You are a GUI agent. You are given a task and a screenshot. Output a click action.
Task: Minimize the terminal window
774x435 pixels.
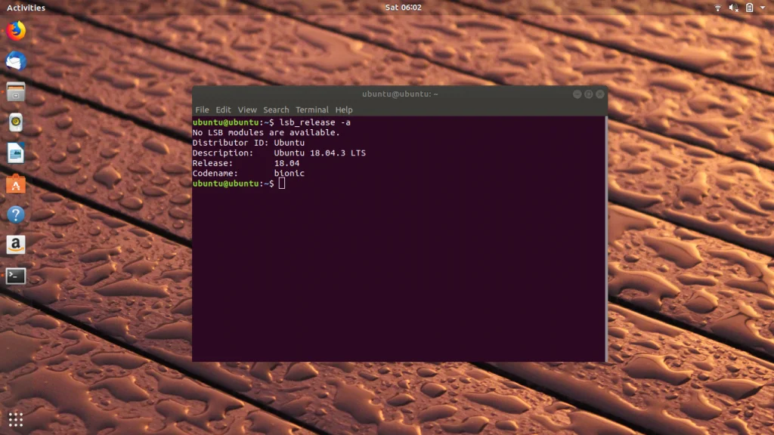[x=577, y=94]
